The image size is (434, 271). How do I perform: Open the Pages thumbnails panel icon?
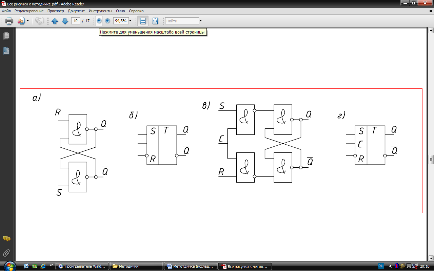point(6,36)
